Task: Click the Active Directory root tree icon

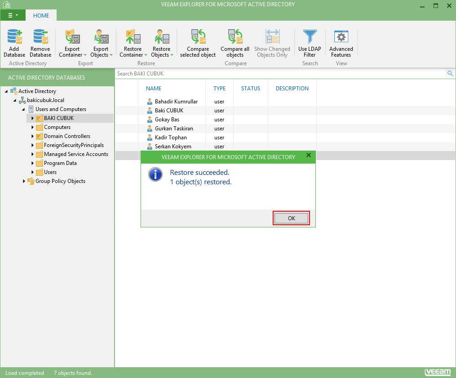Action: click(x=13, y=91)
